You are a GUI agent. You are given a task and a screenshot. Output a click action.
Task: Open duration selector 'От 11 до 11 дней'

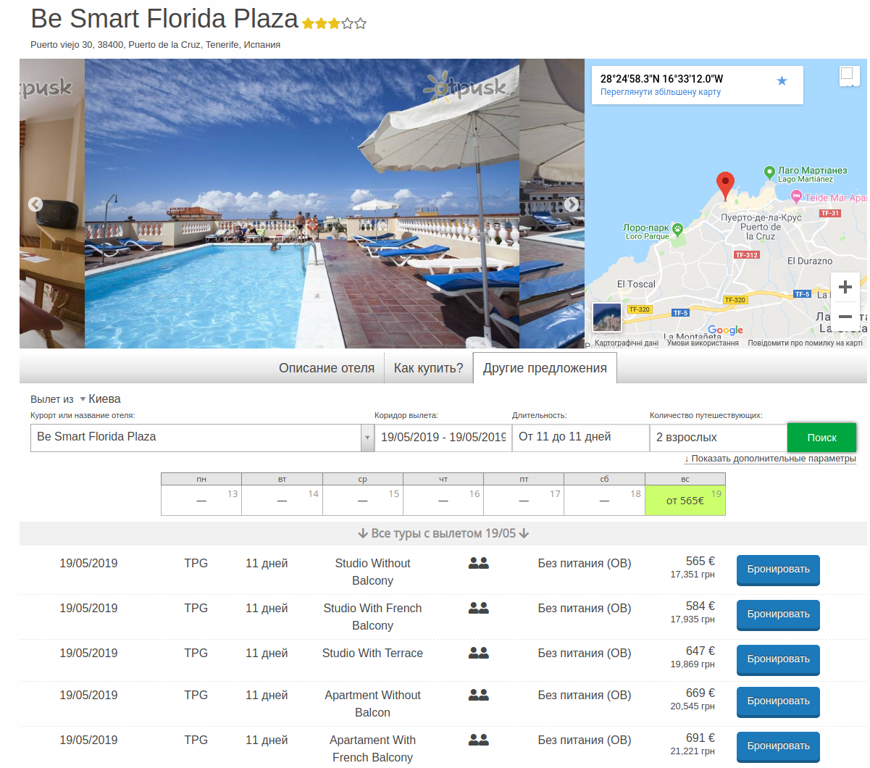580,438
